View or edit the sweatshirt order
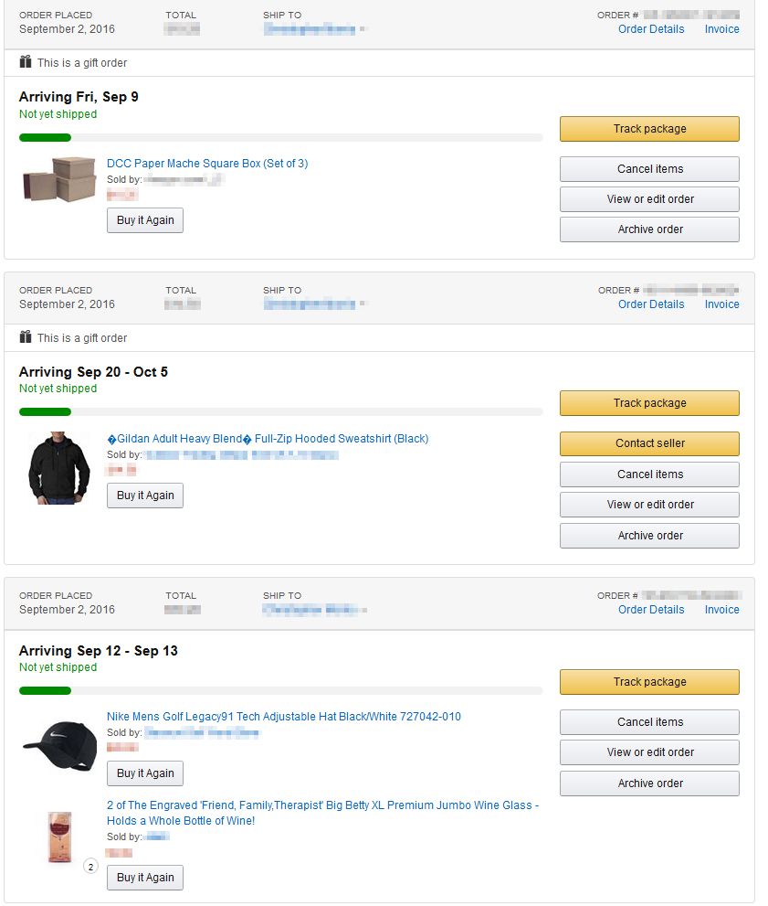 pos(649,505)
